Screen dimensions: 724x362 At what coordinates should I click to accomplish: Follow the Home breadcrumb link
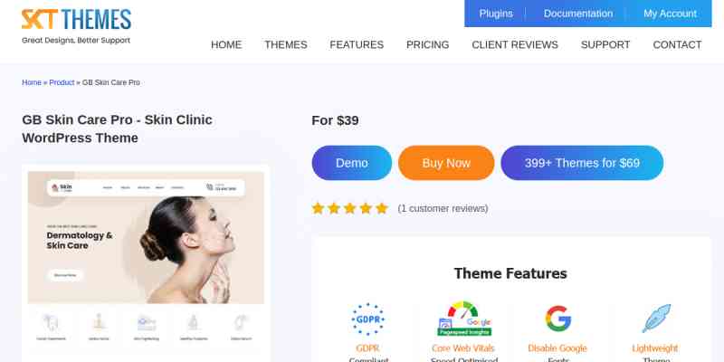32,82
